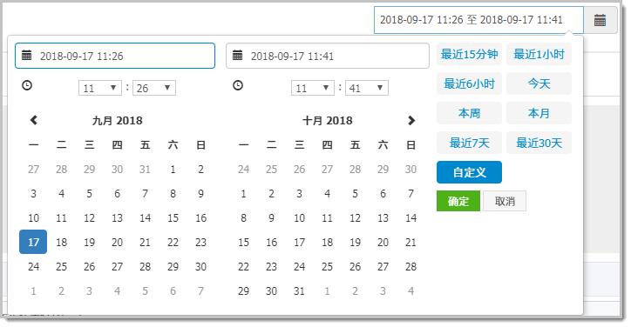Open end hour dropdown showing 11
The image size is (631, 327).
click(x=313, y=88)
